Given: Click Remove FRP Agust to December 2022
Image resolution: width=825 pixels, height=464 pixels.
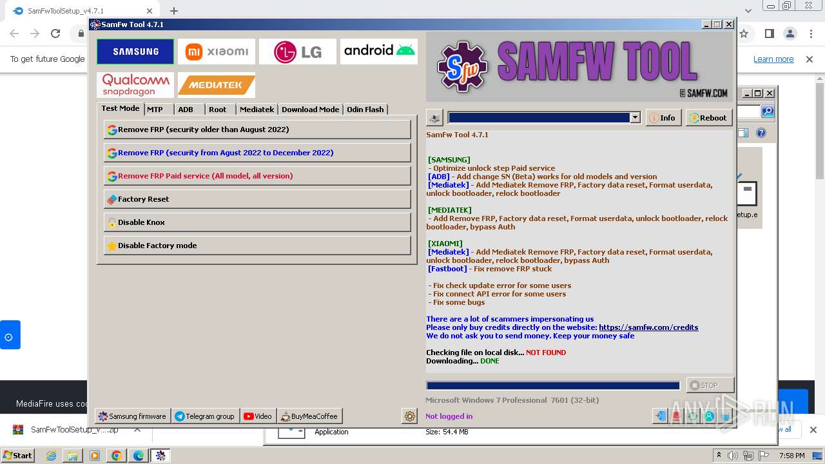Looking at the screenshot, I should pos(257,153).
